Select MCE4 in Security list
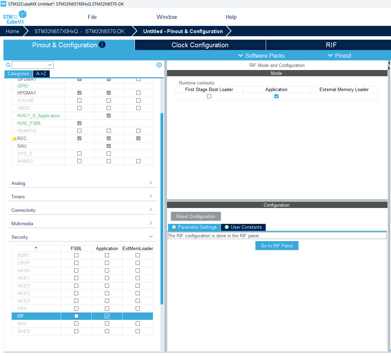 tap(23, 301)
